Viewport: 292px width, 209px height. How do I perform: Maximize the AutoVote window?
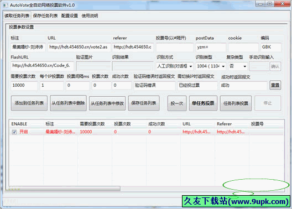270,4
